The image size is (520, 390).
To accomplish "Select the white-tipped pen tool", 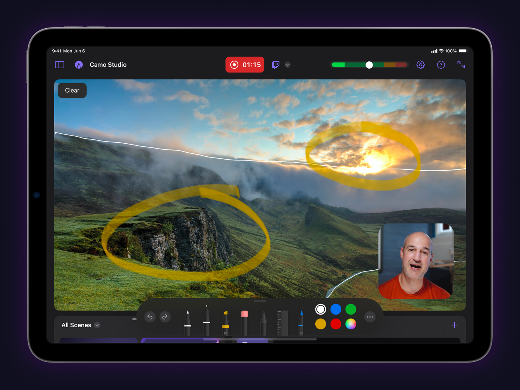I will (188, 323).
